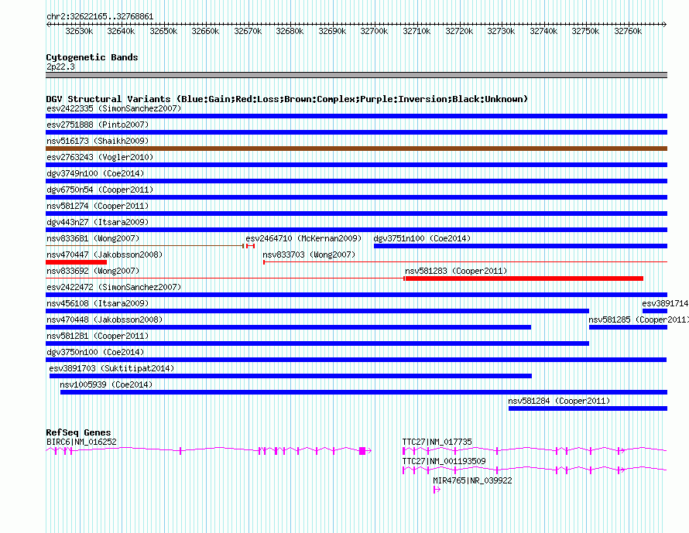689x533 pixels.
Task: Click the esv2422335 (SimonSanchez2007) variant label
Action: (x=114, y=108)
